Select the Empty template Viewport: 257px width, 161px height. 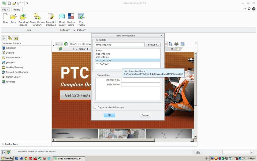(x=128, y=51)
